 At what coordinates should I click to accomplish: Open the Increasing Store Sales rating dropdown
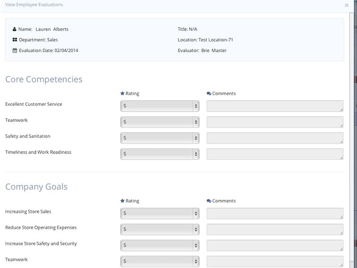[x=160, y=213]
